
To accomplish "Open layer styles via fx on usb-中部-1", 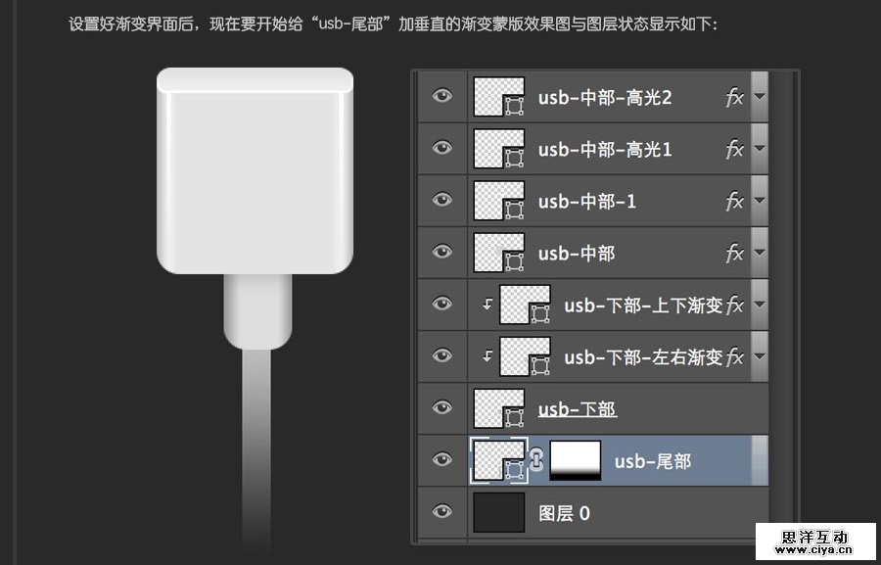I will [x=736, y=201].
